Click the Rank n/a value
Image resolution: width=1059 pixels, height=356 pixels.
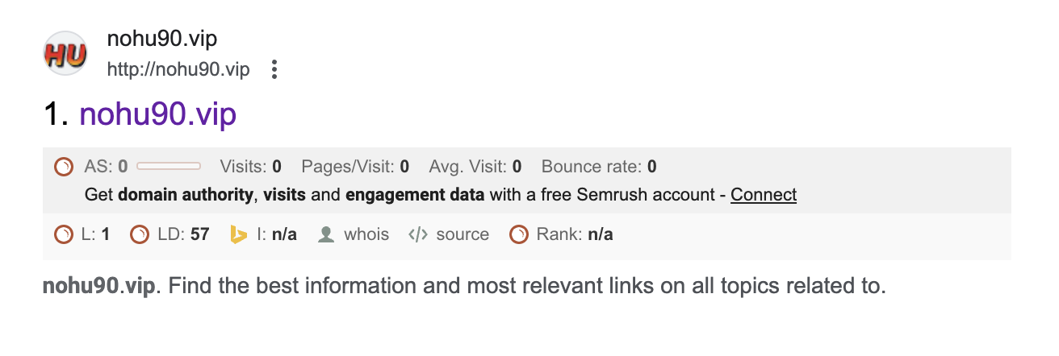(x=601, y=234)
